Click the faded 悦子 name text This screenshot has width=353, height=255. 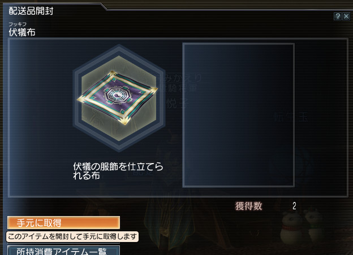[176, 103]
